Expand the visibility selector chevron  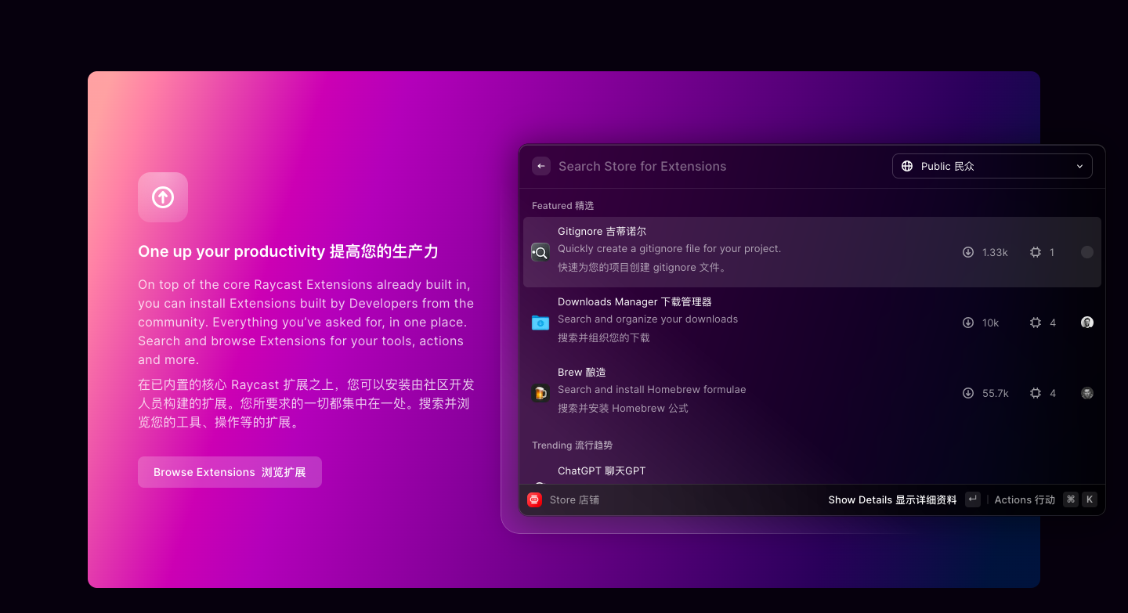[x=1079, y=166]
